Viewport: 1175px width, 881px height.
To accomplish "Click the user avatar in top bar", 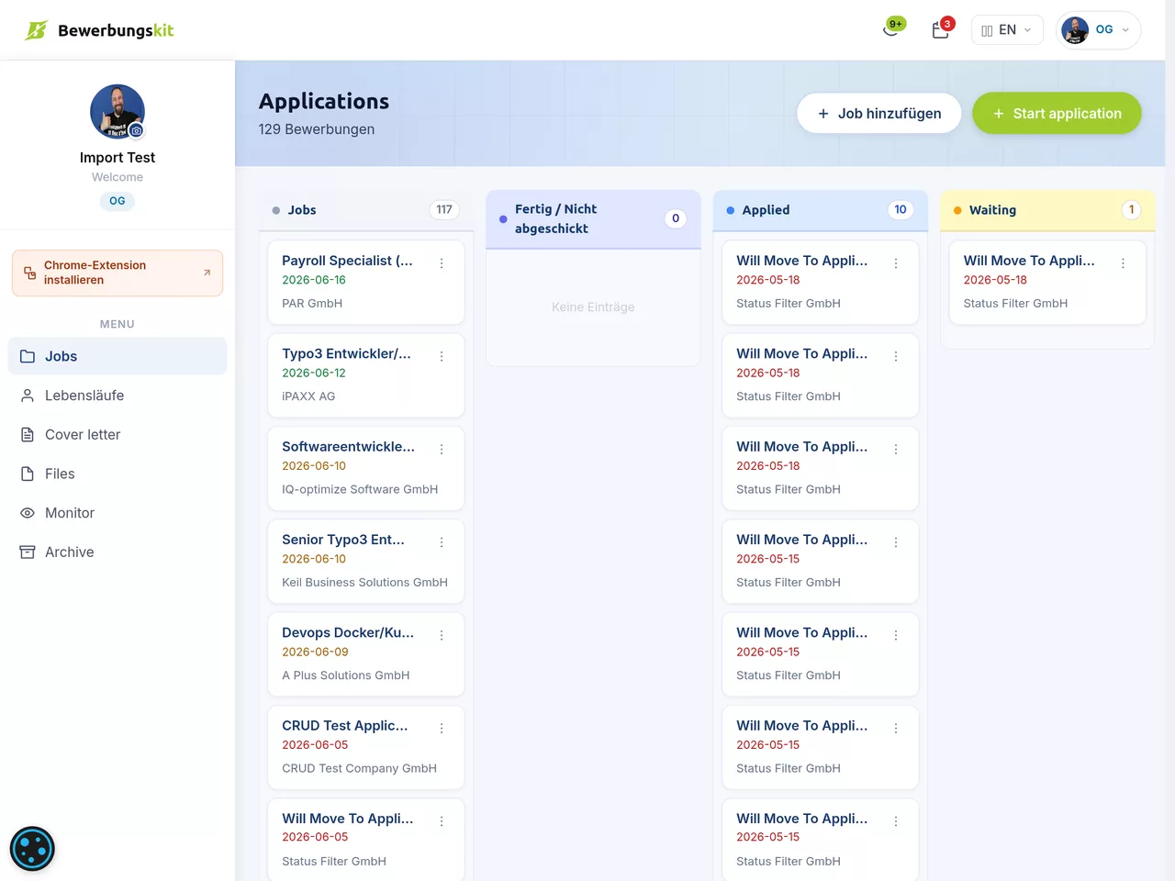I will pyautogui.click(x=1075, y=30).
